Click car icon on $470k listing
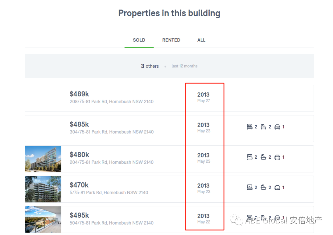 tap(277, 188)
